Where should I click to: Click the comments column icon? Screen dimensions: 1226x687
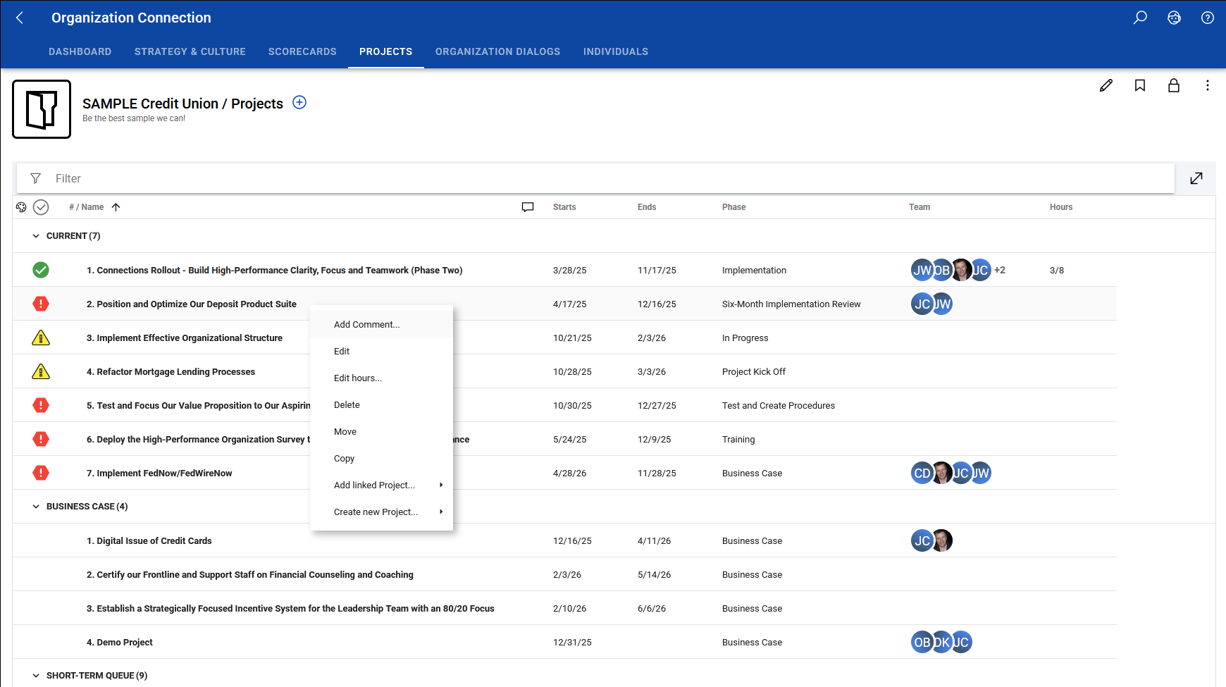pyautogui.click(x=528, y=207)
